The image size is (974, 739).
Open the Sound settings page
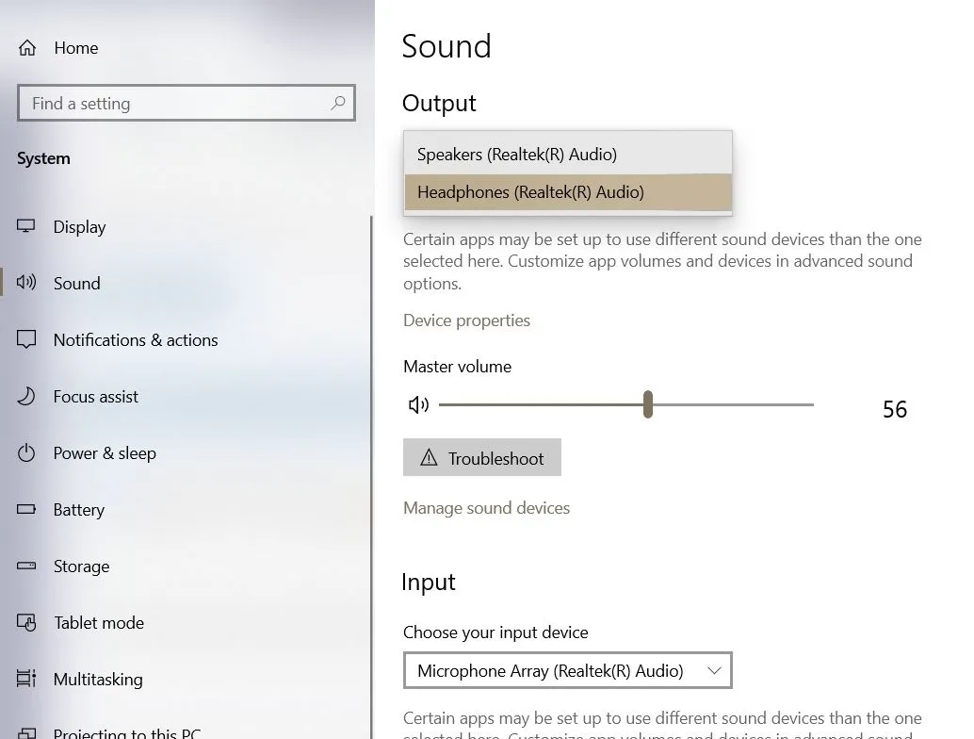pyautogui.click(x=76, y=283)
